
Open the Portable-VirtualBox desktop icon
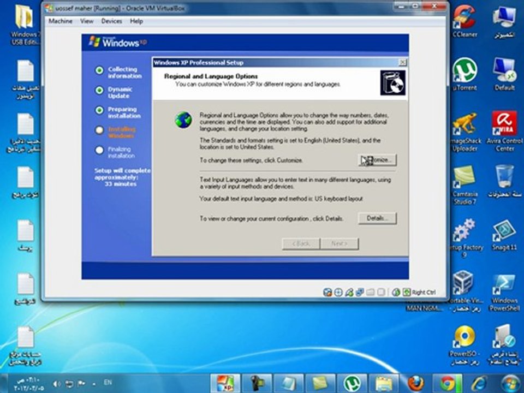[x=465, y=291]
